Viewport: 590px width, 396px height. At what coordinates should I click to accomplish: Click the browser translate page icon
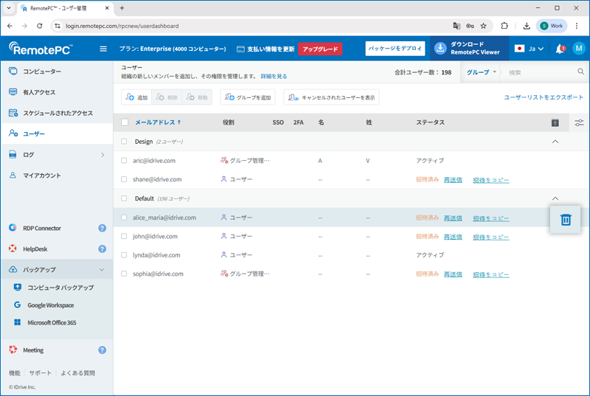point(457,26)
